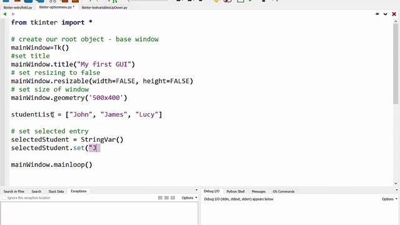Show the Messages tab
This screenshot has height=225, width=400.
pyautogui.click(x=259, y=191)
